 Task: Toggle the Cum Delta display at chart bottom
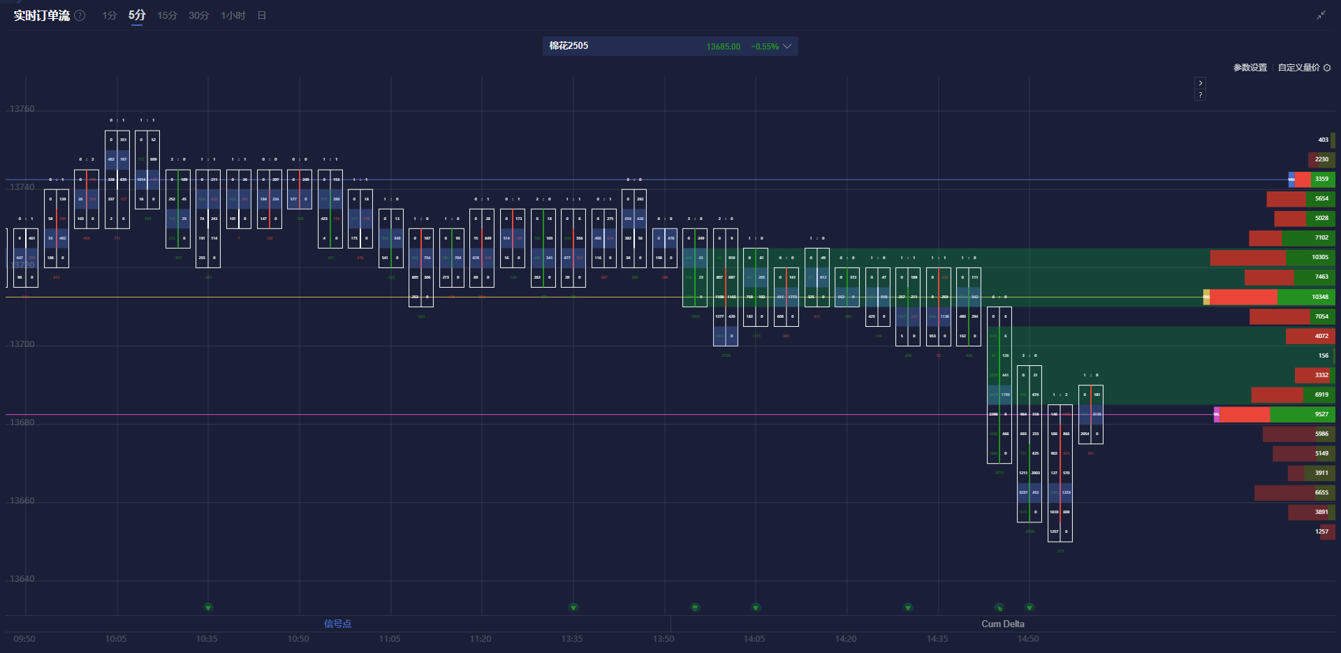[1003, 624]
